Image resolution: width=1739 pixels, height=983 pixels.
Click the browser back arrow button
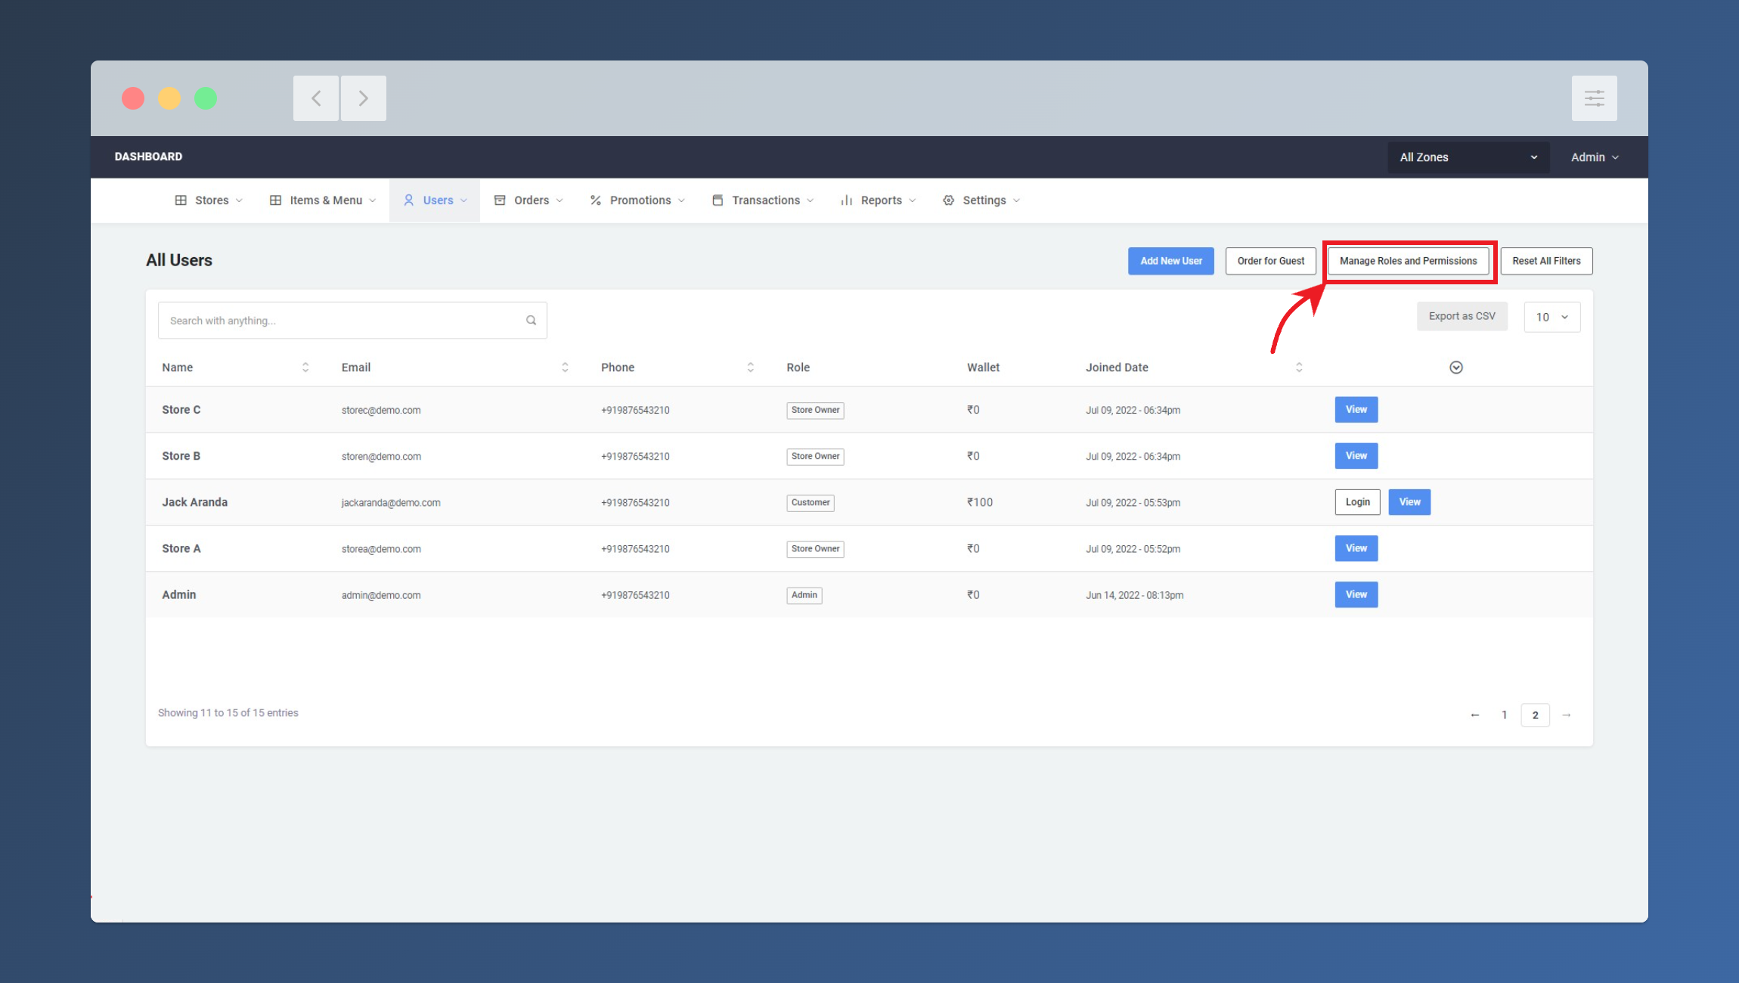coord(316,98)
